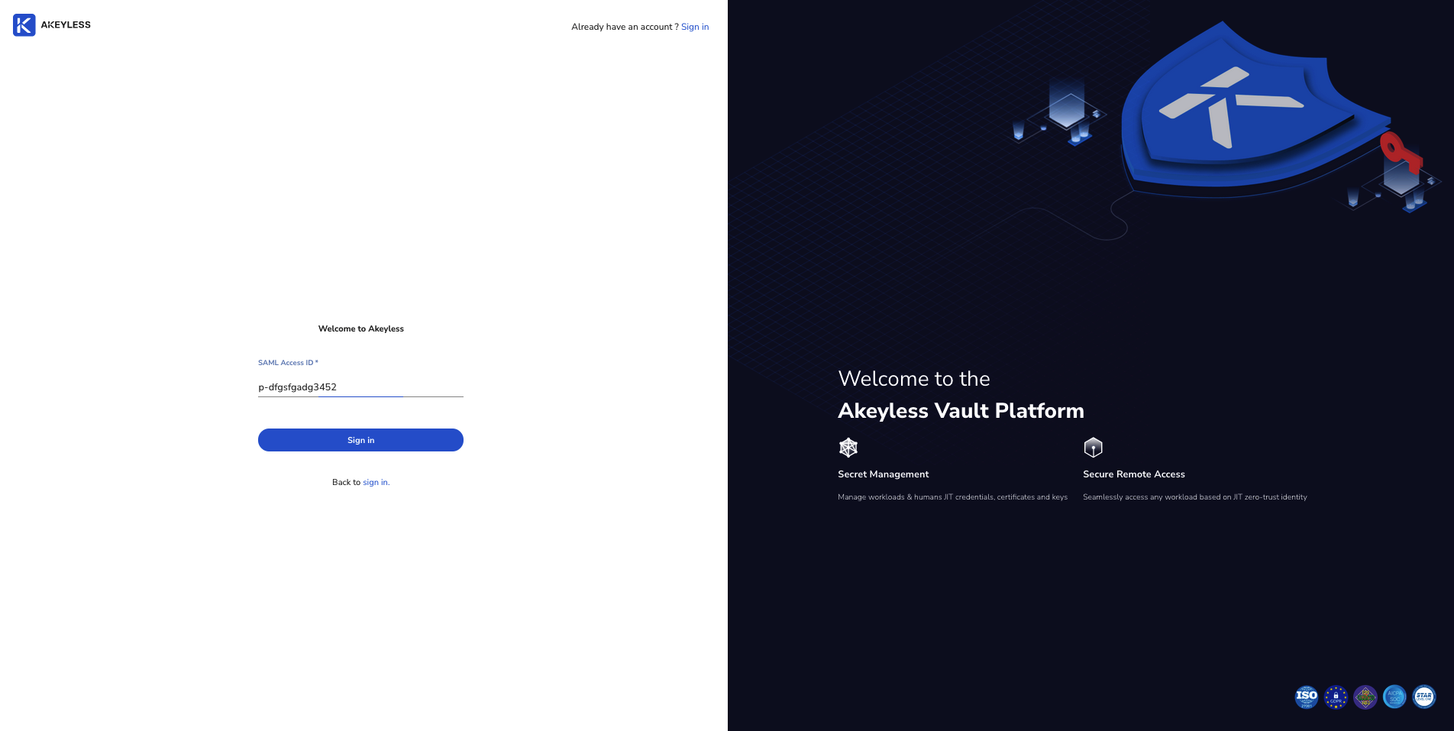Click the Akeyless logo icon

[24, 25]
